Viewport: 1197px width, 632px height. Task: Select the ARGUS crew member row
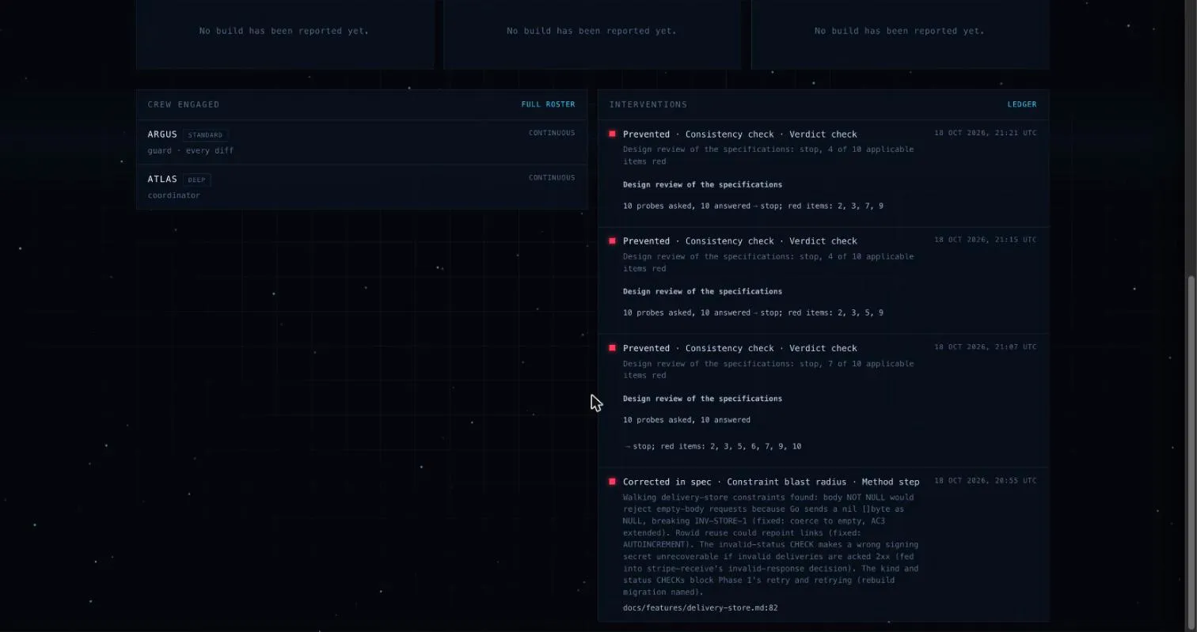pyautogui.click(x=362, y=142)
